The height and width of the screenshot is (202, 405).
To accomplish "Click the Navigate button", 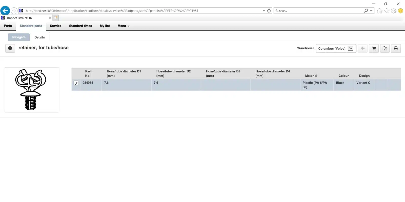I will point(19,37).
